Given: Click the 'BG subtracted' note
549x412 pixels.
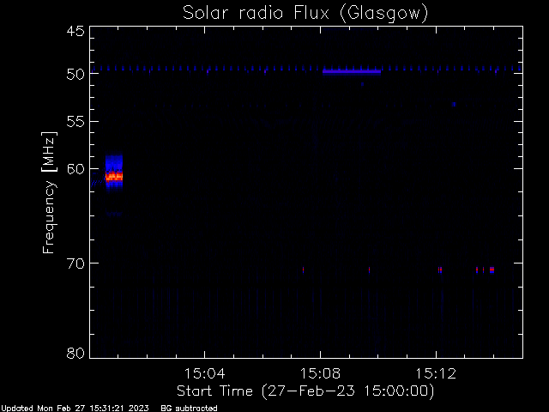Looking at the screenshot, I should point(189,409).
